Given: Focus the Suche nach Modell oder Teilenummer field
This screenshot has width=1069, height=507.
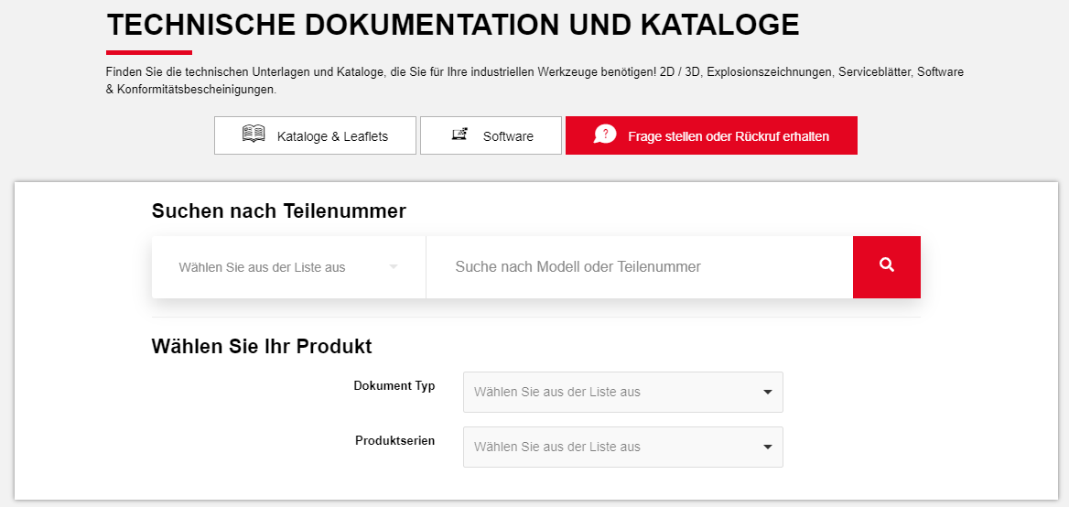Looking at the screenshot, I should point(639,267).
